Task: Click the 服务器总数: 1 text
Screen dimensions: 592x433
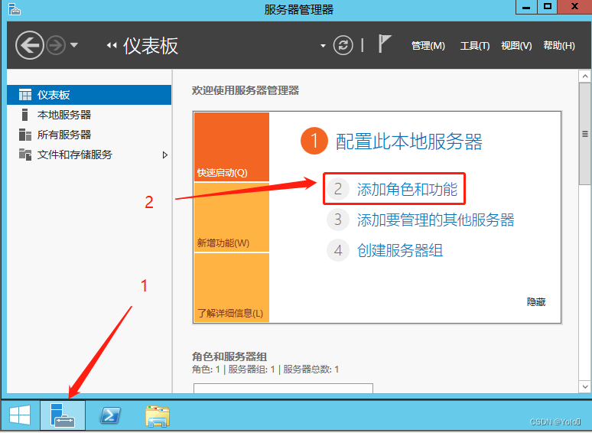Action: [311, 370]
